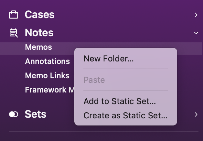Image resolution: width=203 pixels, height=141 pixels.
Task: Click the separator line above Paste
Action: [x=125, y=69]
